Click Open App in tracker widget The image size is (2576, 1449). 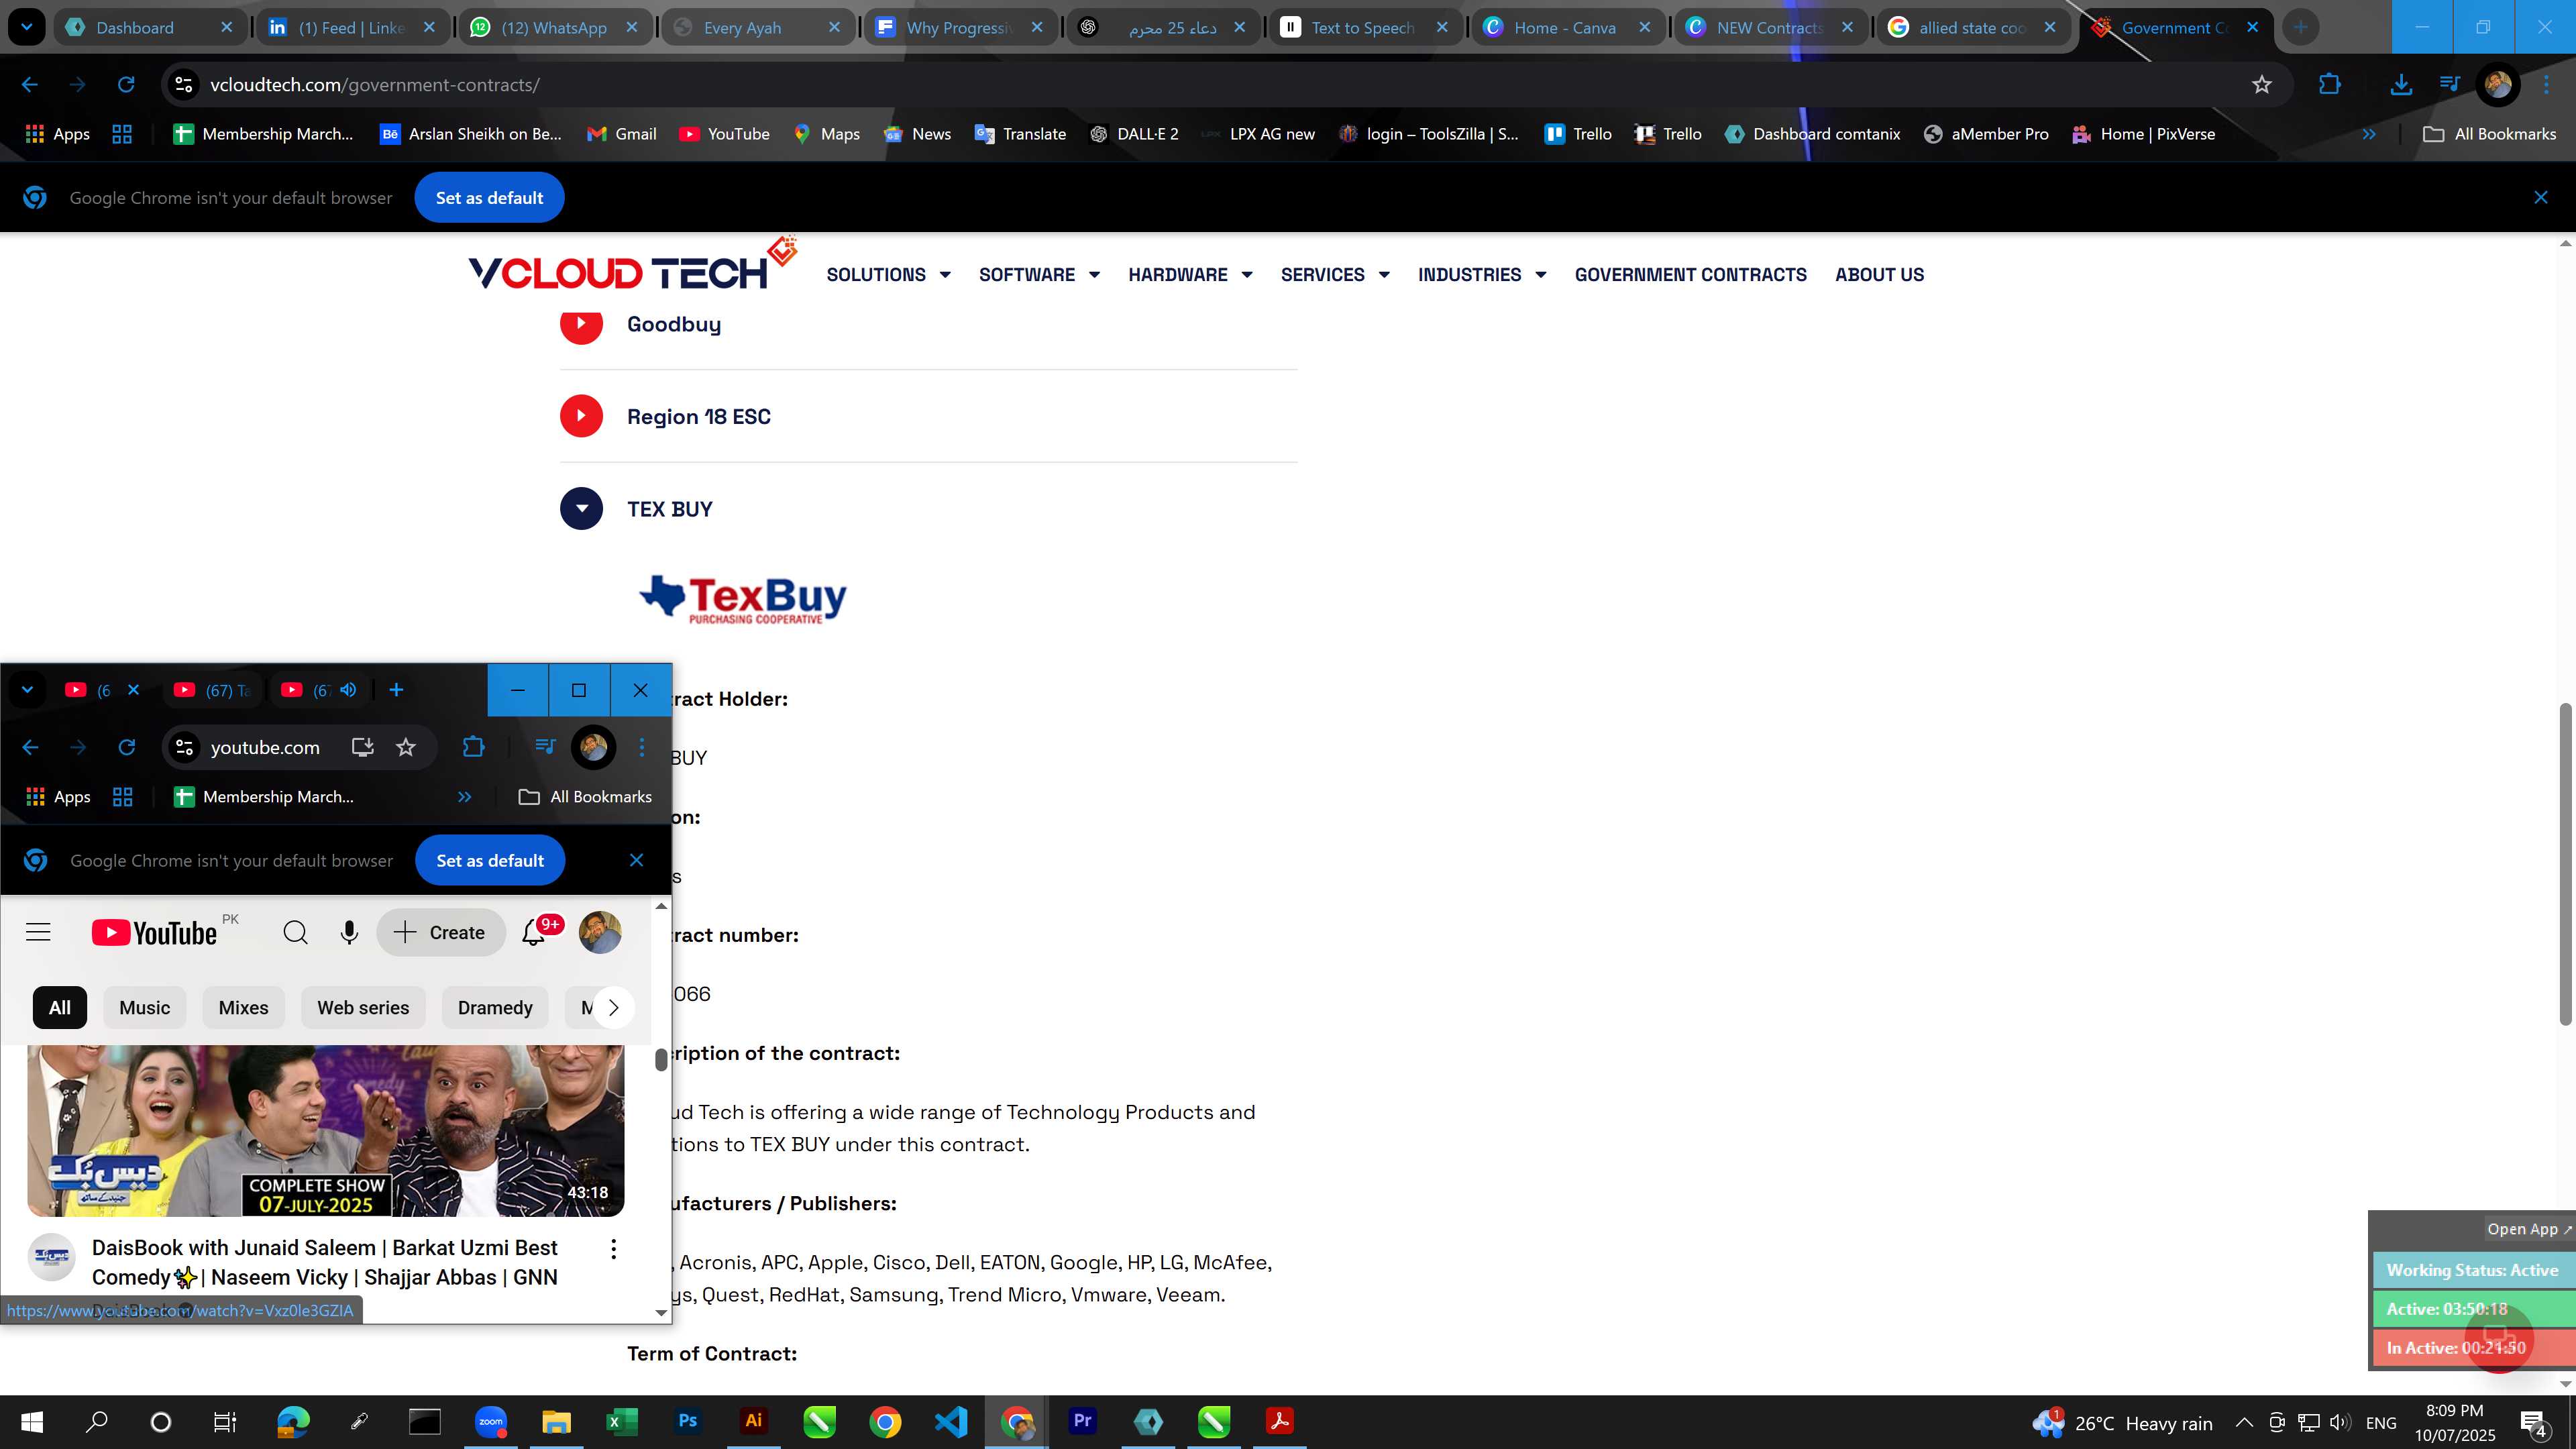click(x=2528, y=1229)
